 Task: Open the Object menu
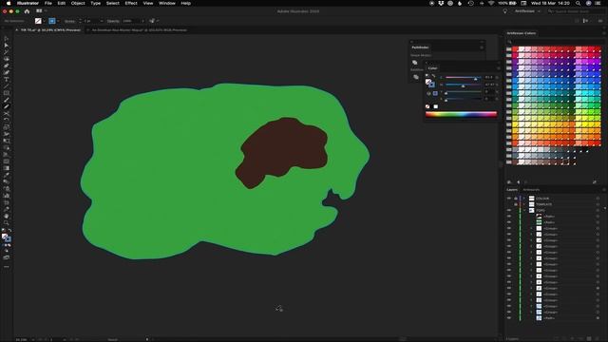pos(78,3)
